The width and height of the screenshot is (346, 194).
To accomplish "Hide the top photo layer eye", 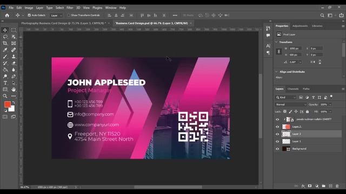I will pyautogui.click(x=277, y=120).
